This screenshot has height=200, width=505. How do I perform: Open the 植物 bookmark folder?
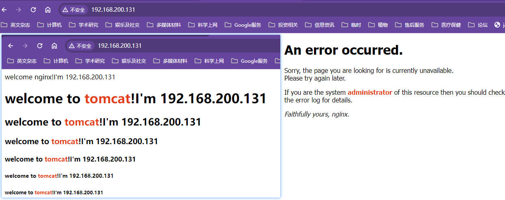pos(378,25)
